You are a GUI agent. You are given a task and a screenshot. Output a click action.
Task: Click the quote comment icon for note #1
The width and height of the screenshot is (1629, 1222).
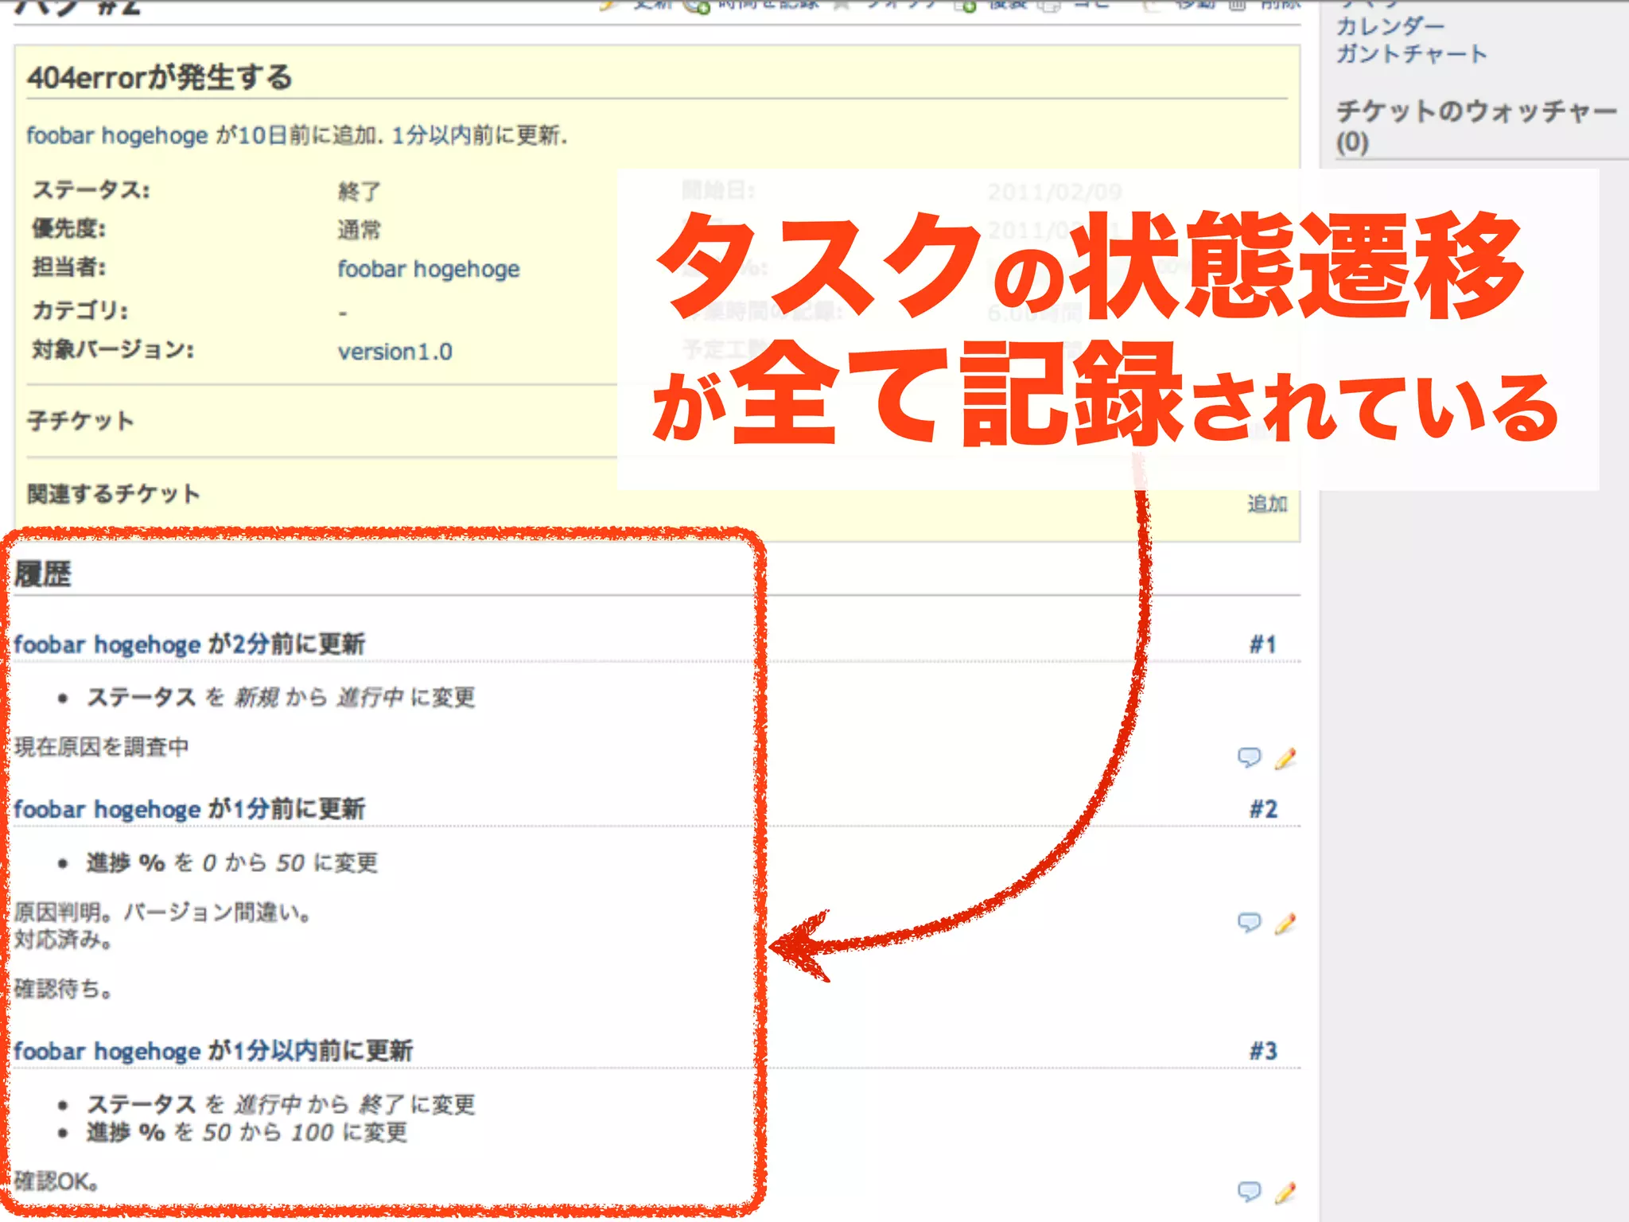[1250, 757]
